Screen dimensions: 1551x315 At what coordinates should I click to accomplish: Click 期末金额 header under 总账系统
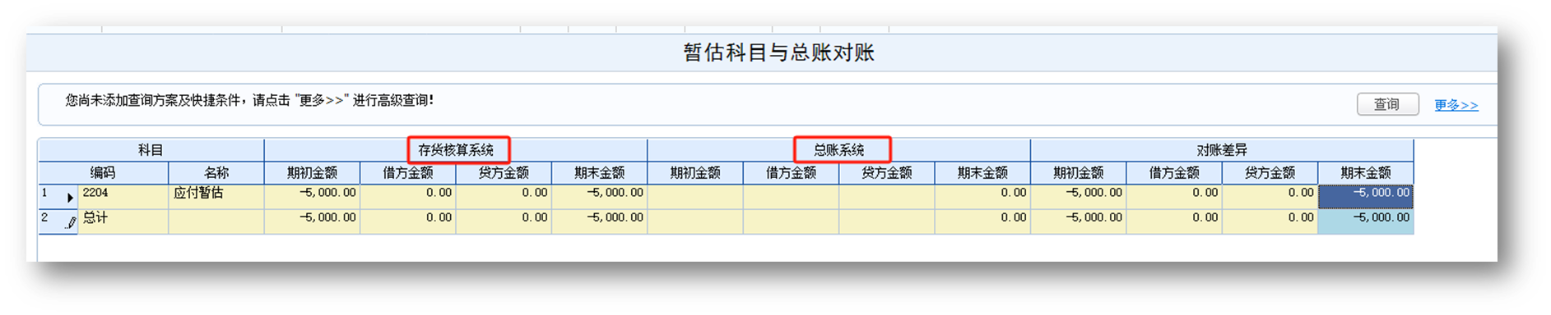click(982, 173)
